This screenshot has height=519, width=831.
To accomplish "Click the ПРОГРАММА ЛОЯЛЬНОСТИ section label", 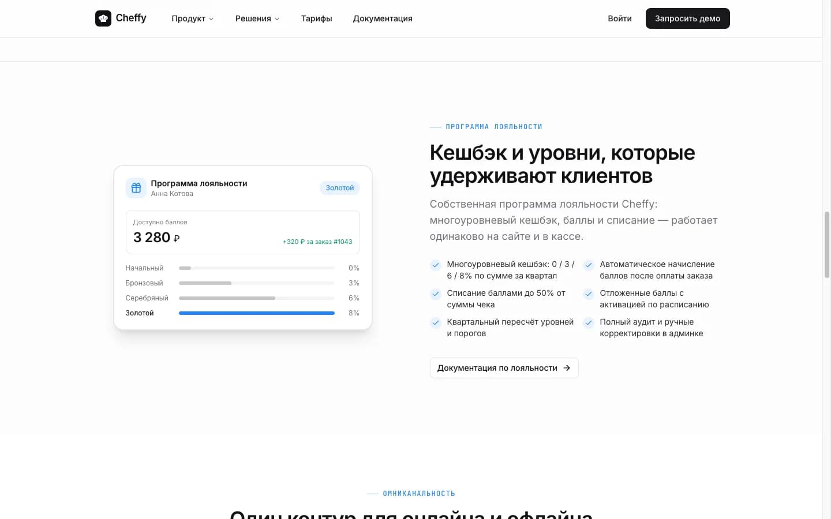I will click(x=494, y=127).
